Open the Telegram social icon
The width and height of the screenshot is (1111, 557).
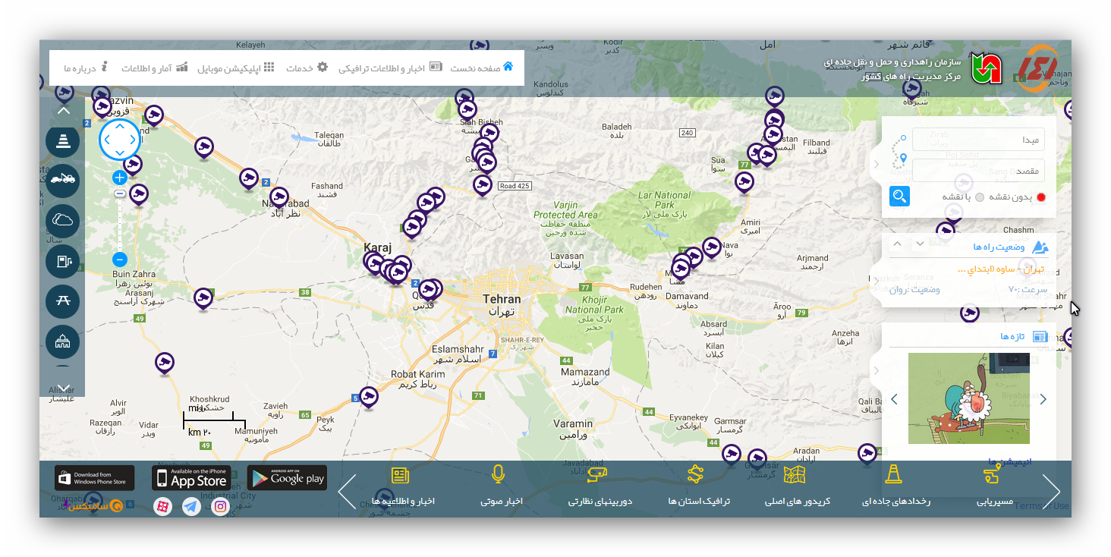191,506
